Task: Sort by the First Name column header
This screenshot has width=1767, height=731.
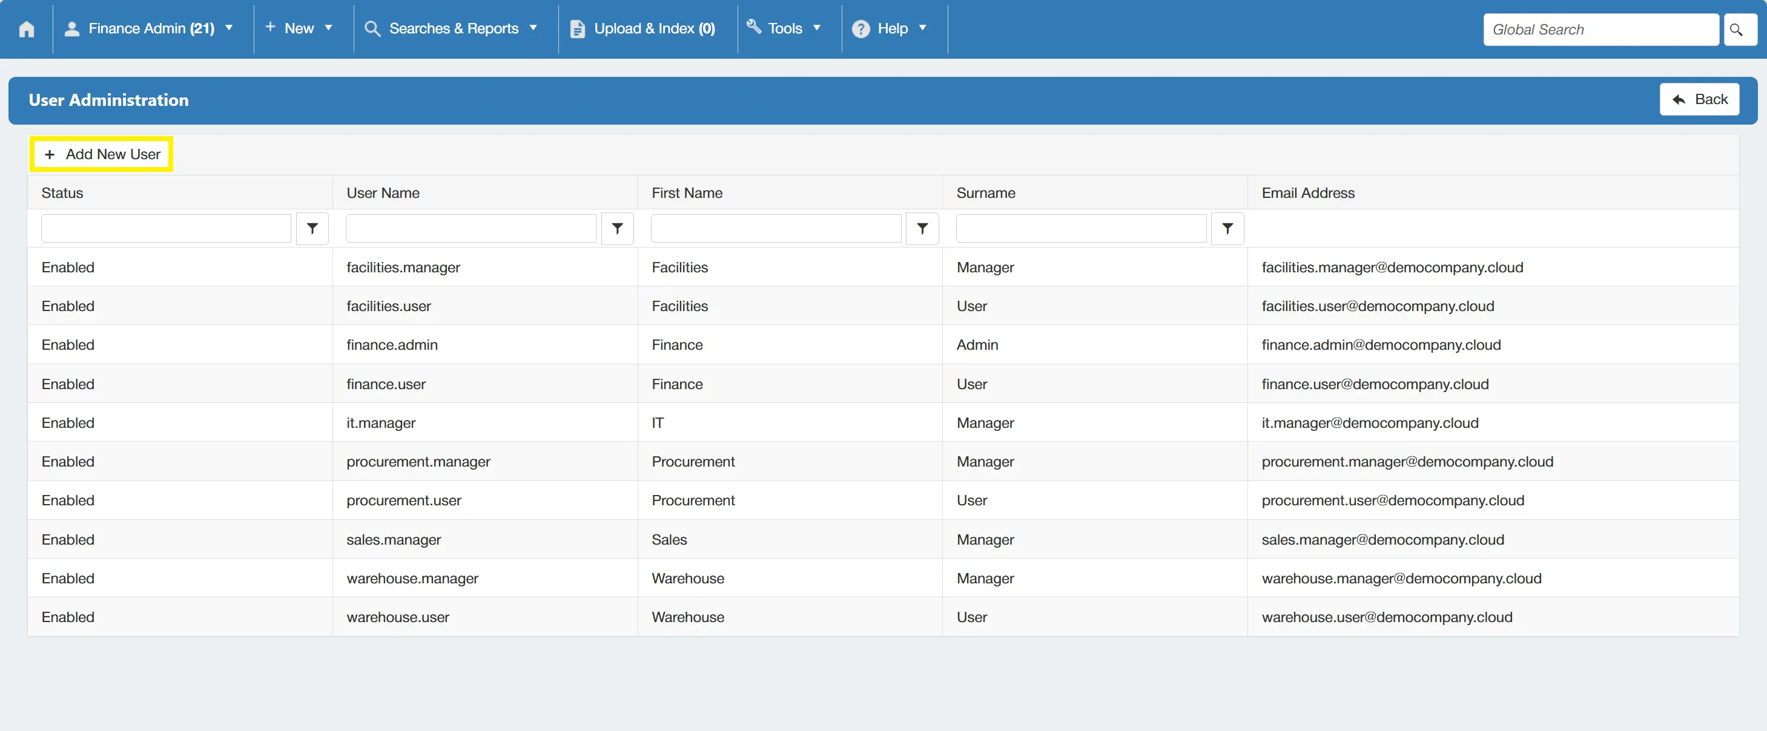Action: click(x=687, y=192)
